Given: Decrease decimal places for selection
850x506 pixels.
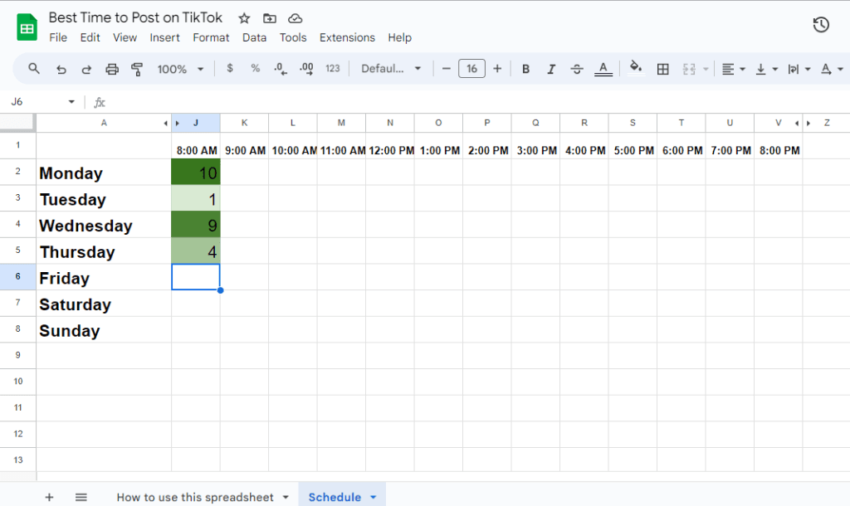Looking at the screenshot, I should 281,69.
